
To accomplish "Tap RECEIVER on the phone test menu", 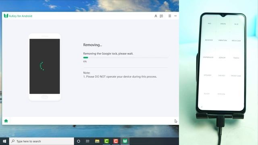I will (x=209, y=40).
